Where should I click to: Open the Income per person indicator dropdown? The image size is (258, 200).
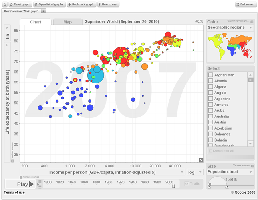tap(102, 172)
